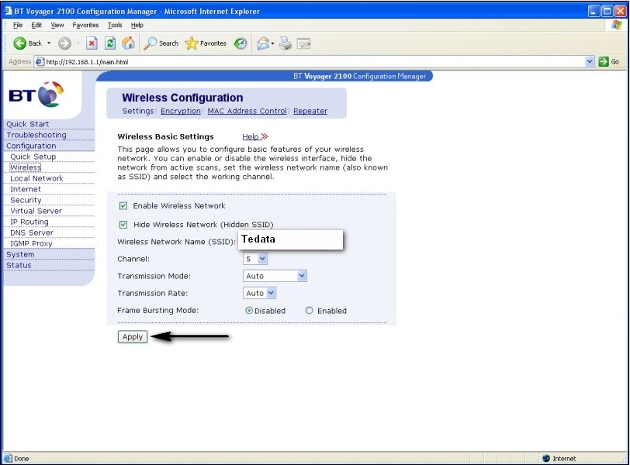Select Configuration in sidebar

pyautogui.click(x=31, y=146)
